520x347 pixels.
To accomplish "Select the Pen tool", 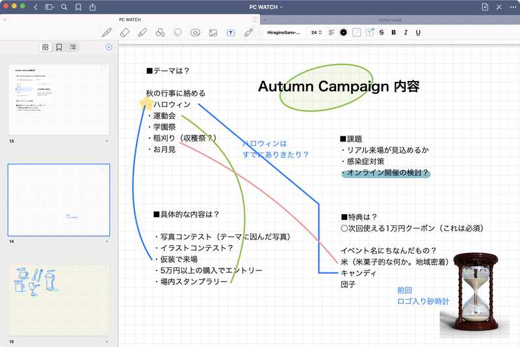I will [107, 32].
